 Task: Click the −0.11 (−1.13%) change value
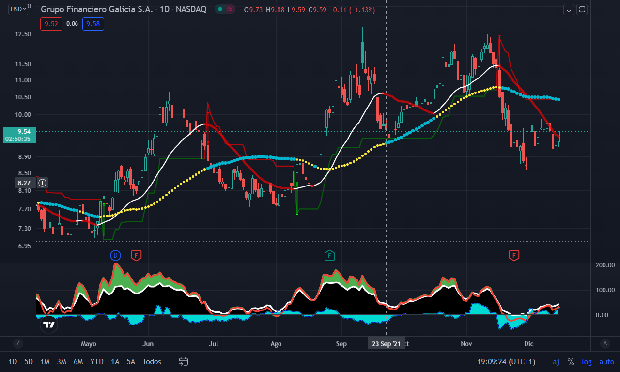pyautogui.click(x=352, y=10)
